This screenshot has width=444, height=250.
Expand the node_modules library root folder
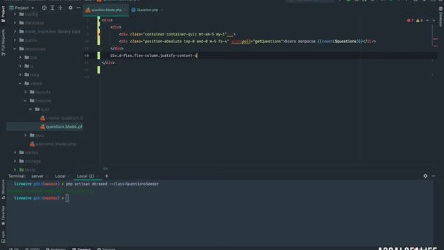[15, 31]
